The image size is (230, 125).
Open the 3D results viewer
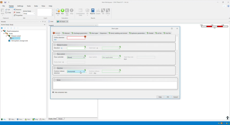(87, 12)
